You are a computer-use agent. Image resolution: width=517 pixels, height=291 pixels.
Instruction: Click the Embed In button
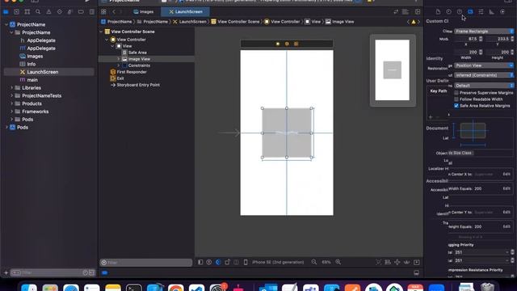click(x=417, y=262)
